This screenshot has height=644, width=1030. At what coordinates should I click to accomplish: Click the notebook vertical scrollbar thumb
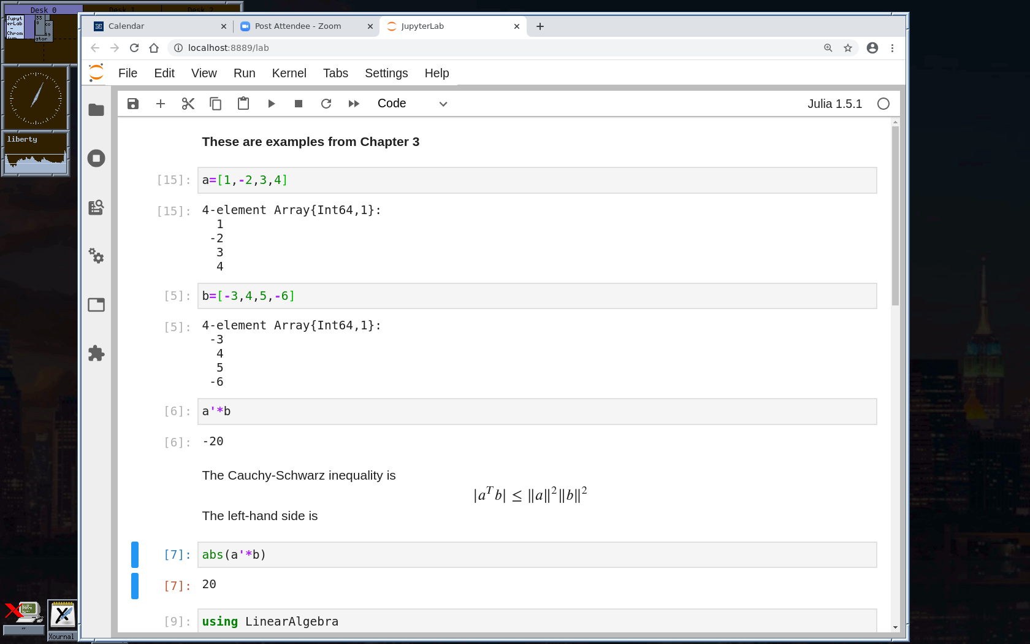[x=895, y=215]
